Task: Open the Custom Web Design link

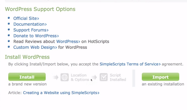Action: 35,47
